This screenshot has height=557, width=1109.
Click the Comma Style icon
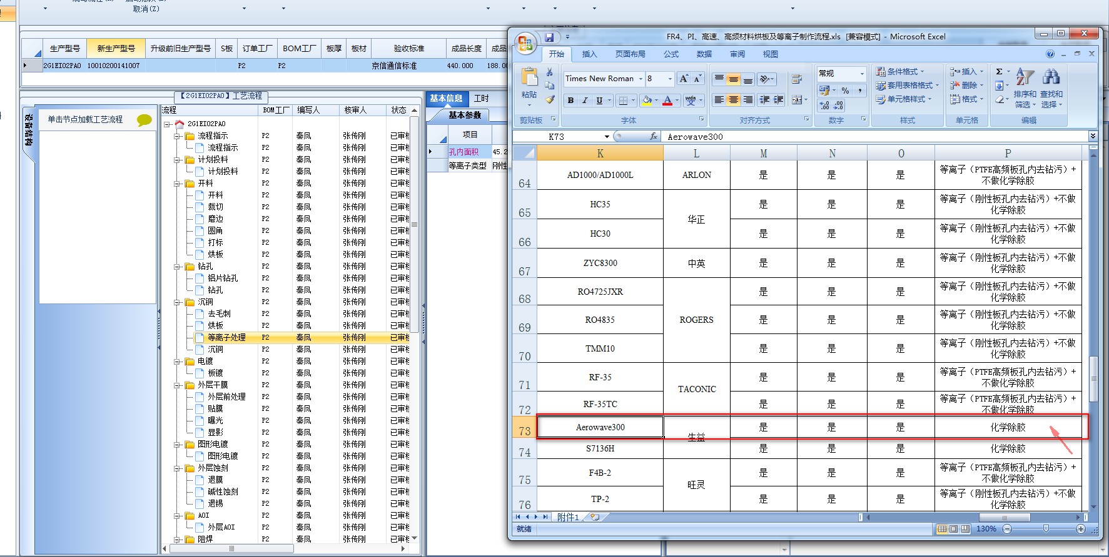point(859,91)
